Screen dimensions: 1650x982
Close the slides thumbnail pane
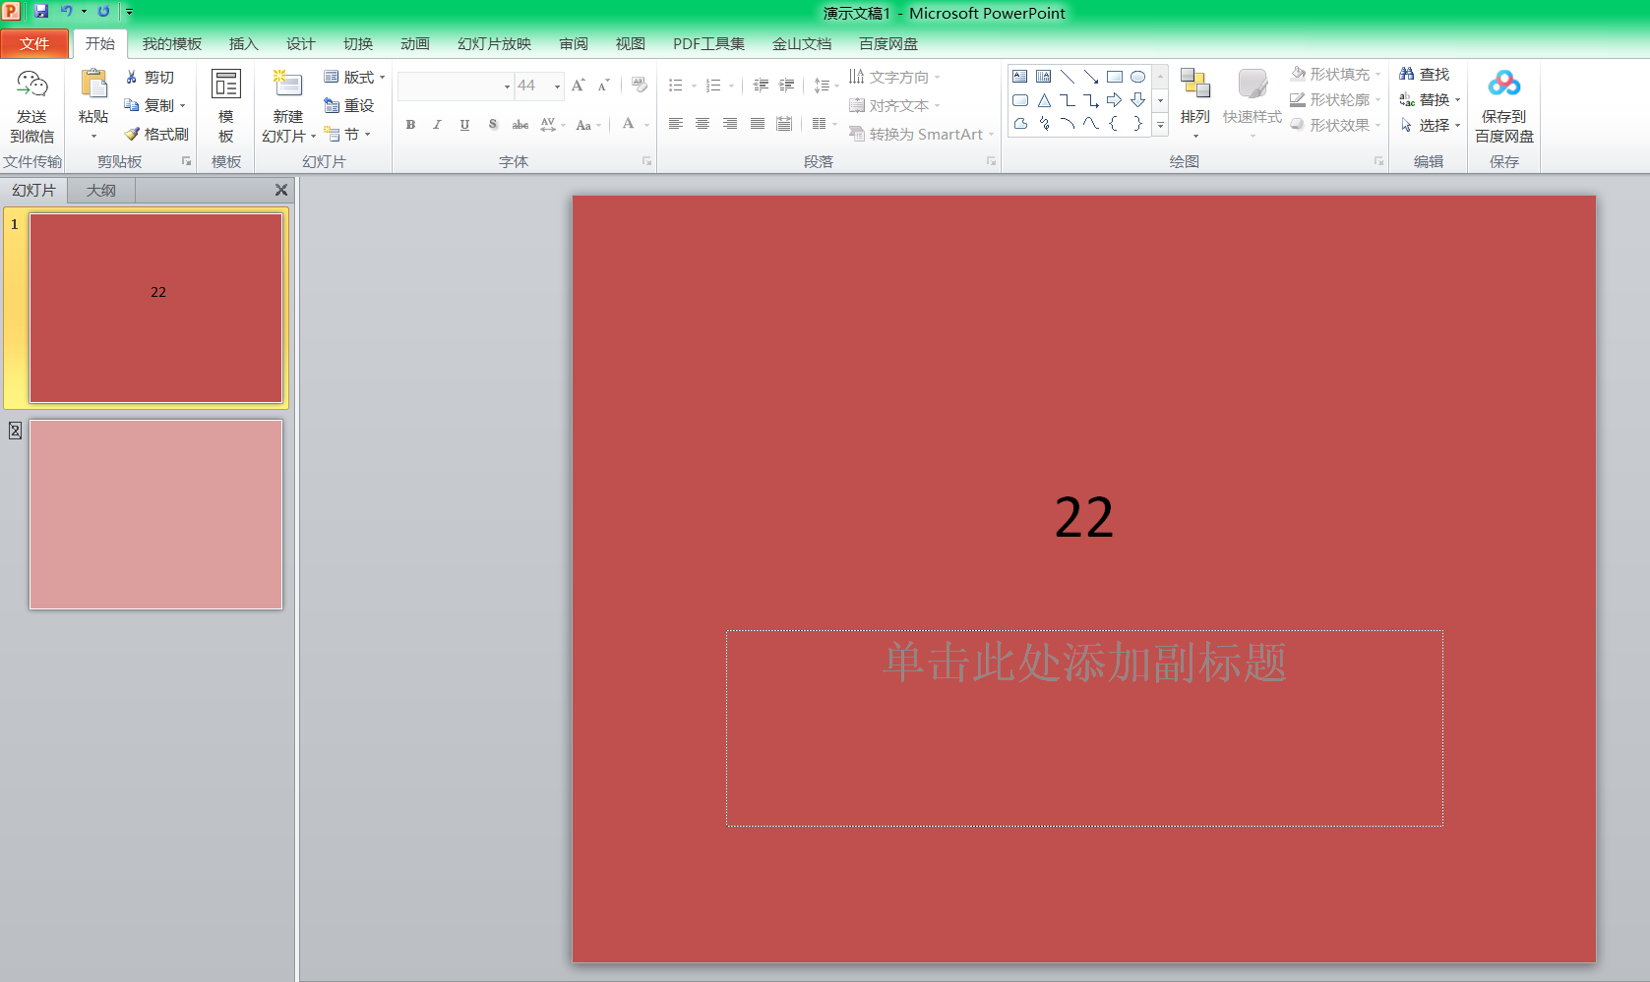(280, 190)
